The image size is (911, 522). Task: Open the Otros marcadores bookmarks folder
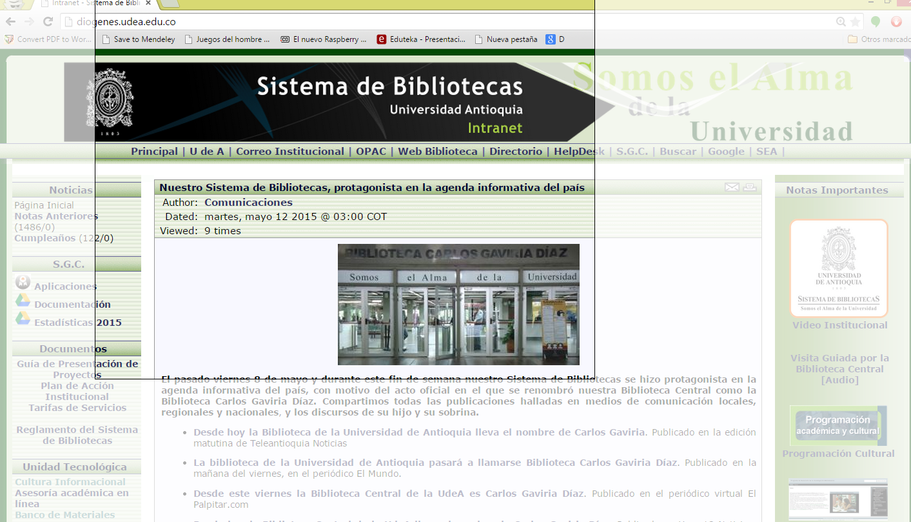tap(879, 39)
